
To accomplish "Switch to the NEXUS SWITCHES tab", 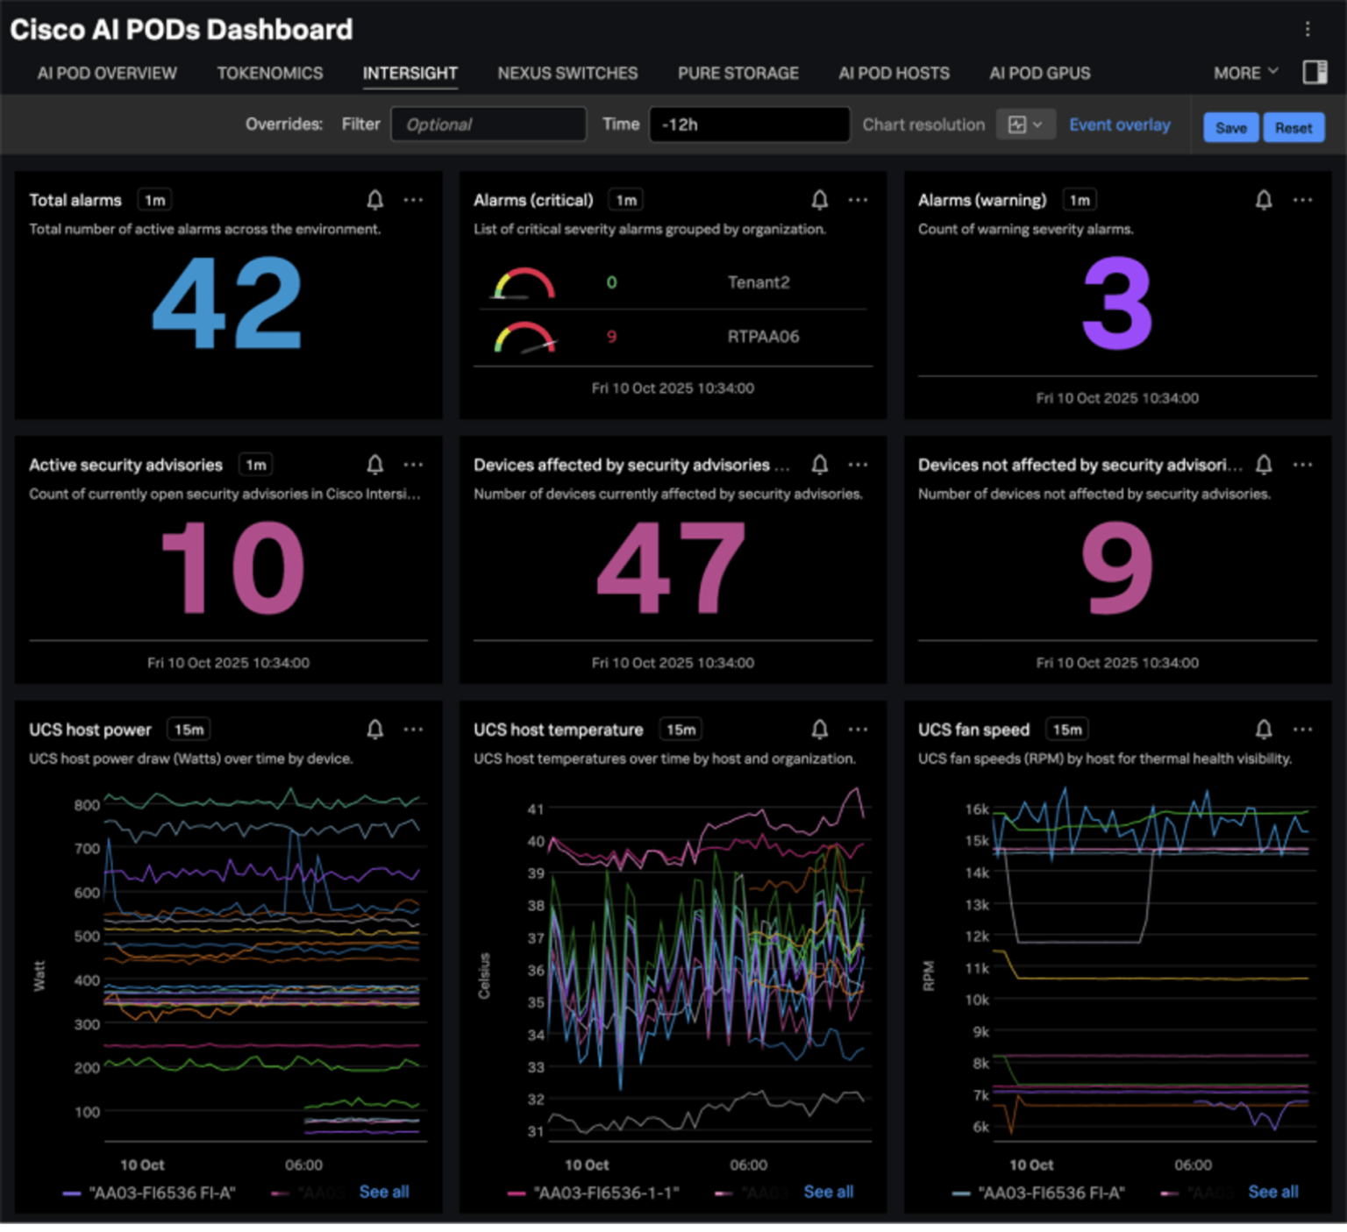I will (x=567, y=73).
